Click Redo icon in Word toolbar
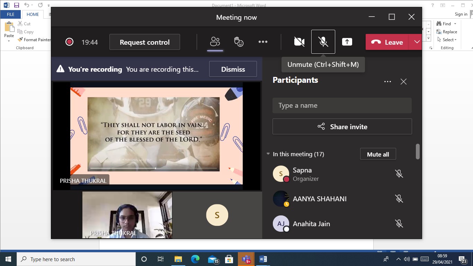 coord(40,5)
